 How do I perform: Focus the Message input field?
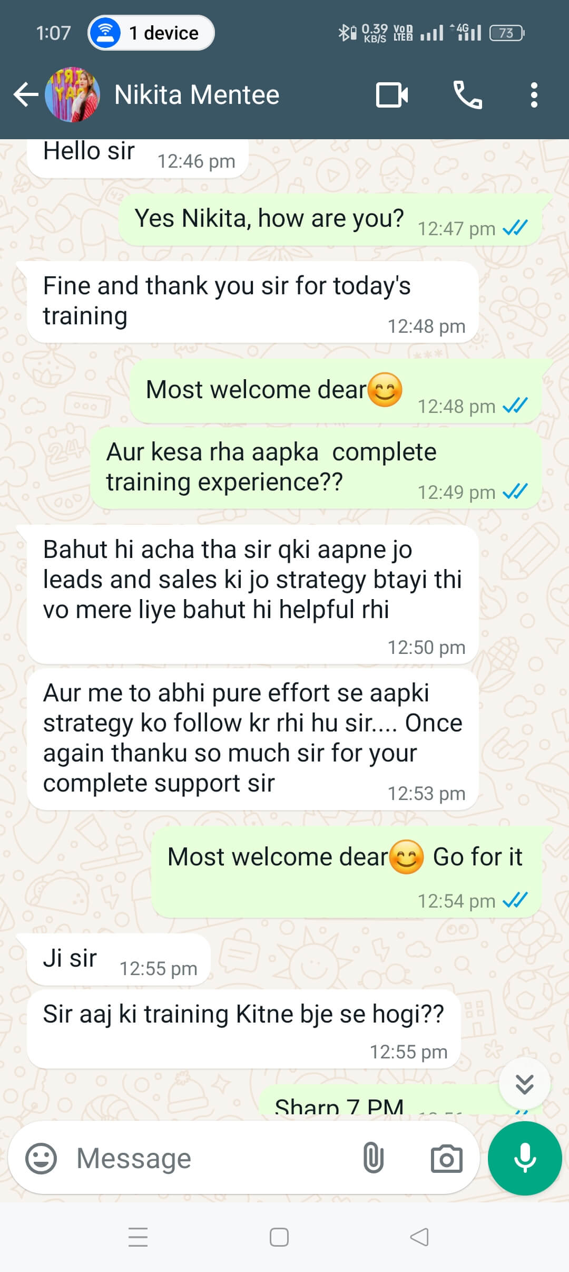click(x=211, y=1159)
